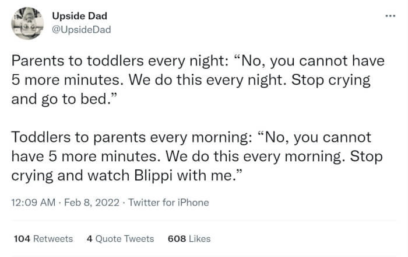Viewport: 408px width, 257px height.
Task: Open the tweet's three-dot More menu
Action: click(x=389, y=15)
